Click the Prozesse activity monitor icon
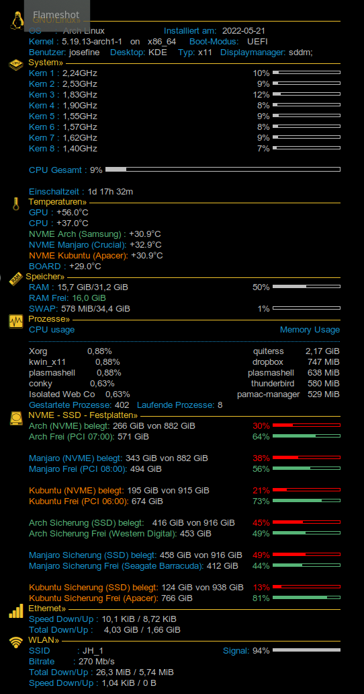This screenshot has width=364, height=694. (16, 321)
